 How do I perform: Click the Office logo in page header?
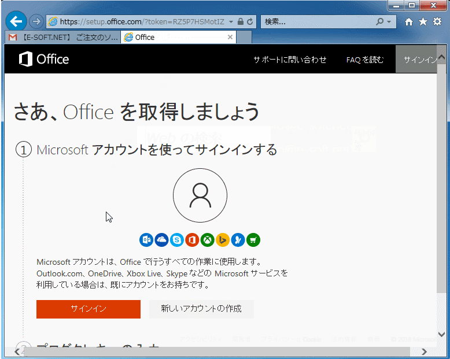pyautogui.click(x=44, y=59)
